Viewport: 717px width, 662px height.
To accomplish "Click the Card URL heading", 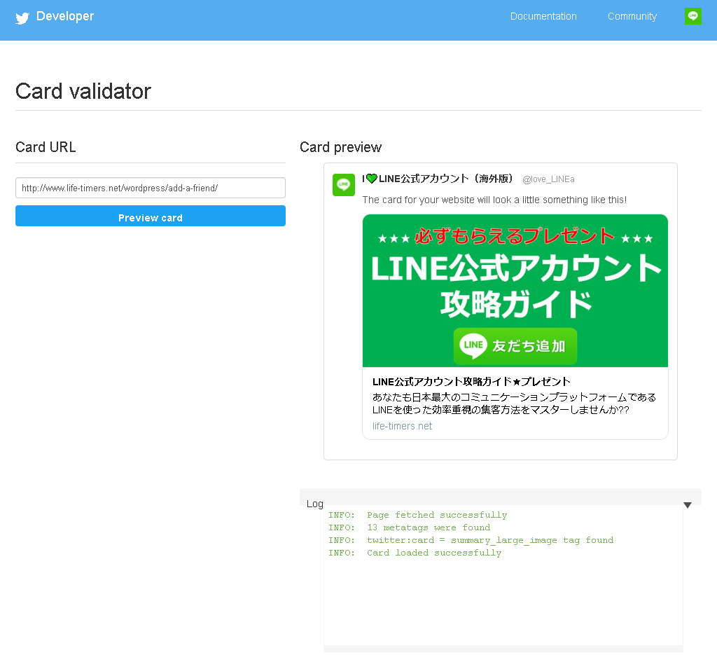I will click(x=46, y=147).
